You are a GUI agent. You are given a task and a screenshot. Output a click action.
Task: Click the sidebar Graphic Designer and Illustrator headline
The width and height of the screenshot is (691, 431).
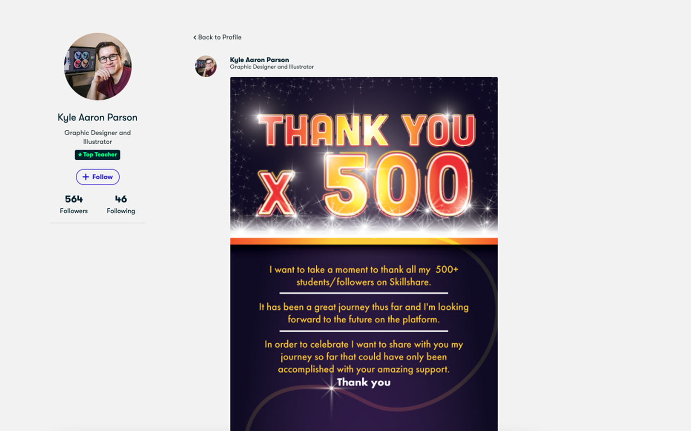point(97,137)
